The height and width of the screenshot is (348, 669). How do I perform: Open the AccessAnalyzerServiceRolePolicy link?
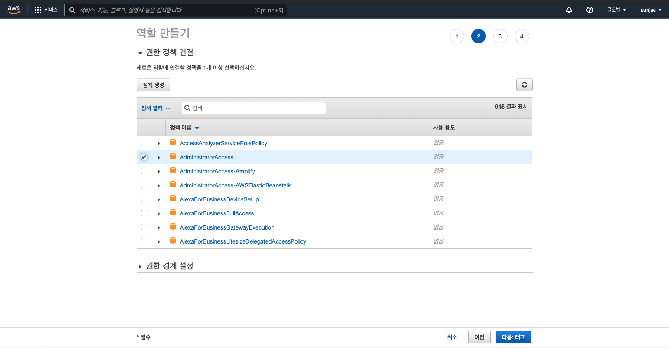224,143
